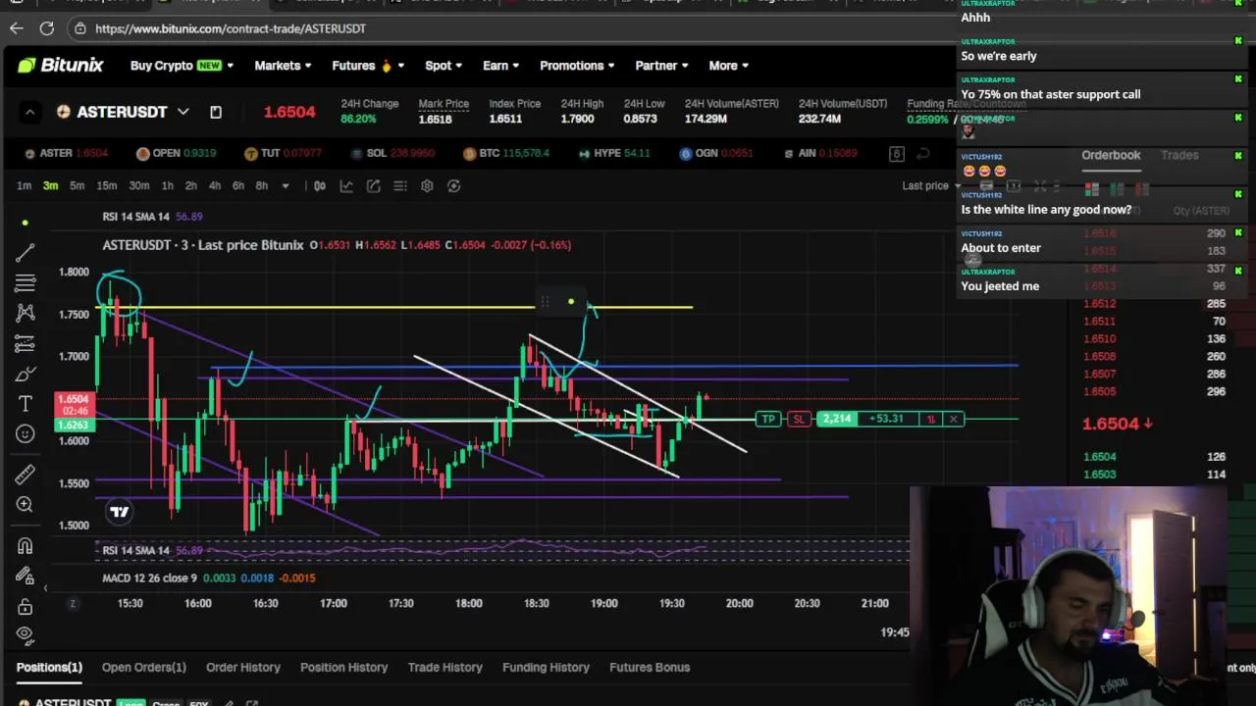This screenshot has height=706, width=1256.
Task: Switch chart to 30m timeframe
Action: 139,185
